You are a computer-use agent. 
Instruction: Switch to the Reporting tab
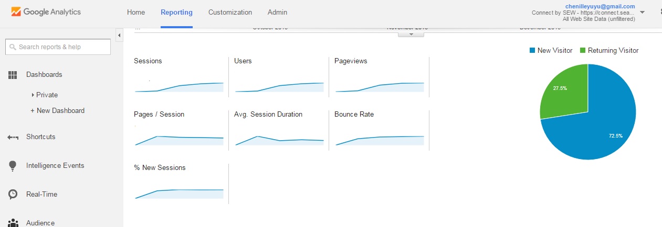tap(176, 12)
